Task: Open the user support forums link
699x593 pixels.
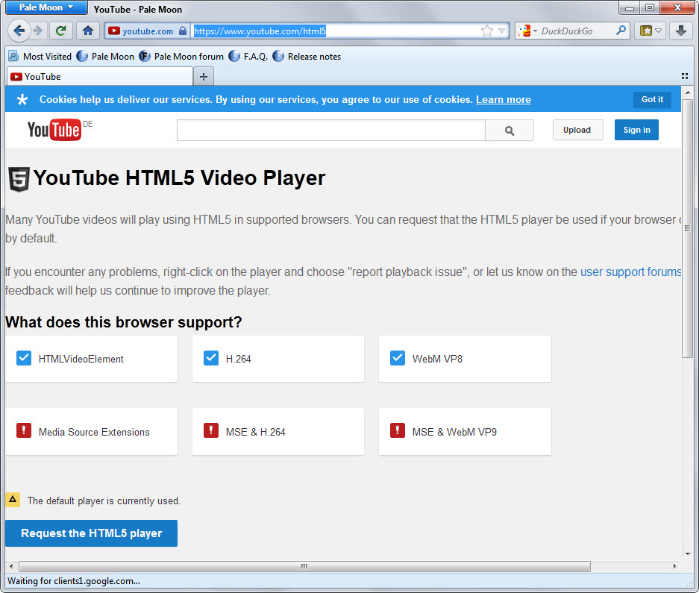Action: pyautogui.click(x=630, y=272)
